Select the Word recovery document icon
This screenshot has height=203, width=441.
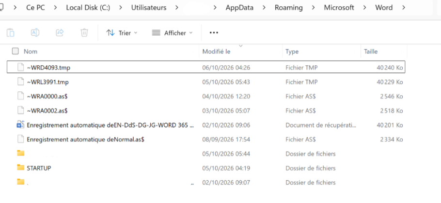pyautogui.click(x=20, y=125)
